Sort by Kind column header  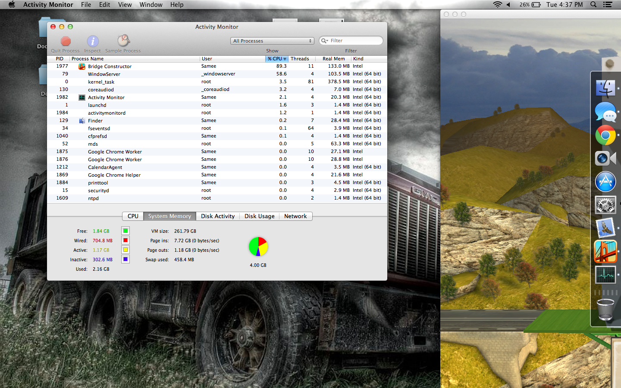click(x=369, y=59)
